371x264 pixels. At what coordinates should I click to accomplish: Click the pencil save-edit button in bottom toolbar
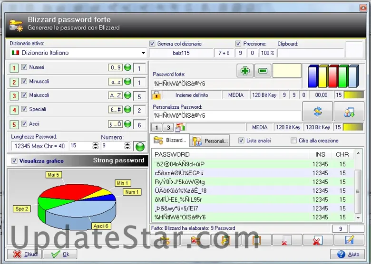349,240
